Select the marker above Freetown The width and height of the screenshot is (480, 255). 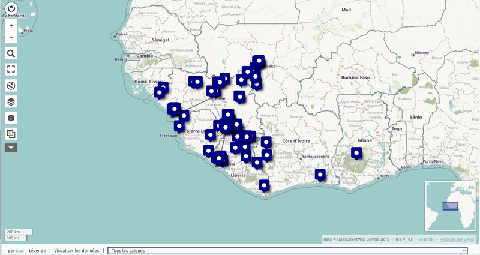click(179, 126)
